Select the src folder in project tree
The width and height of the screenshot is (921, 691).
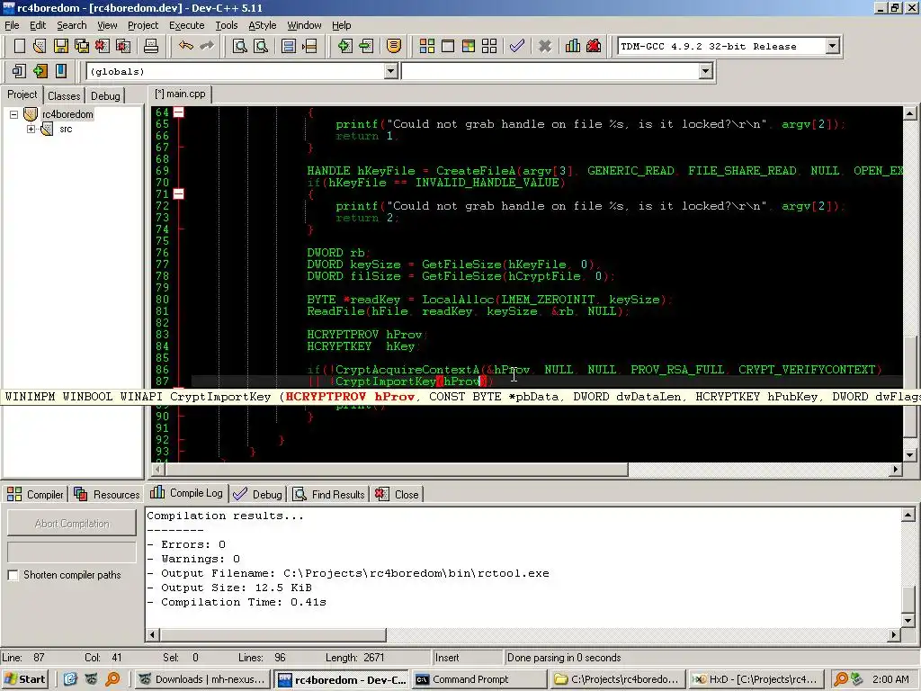coord(66,129)
